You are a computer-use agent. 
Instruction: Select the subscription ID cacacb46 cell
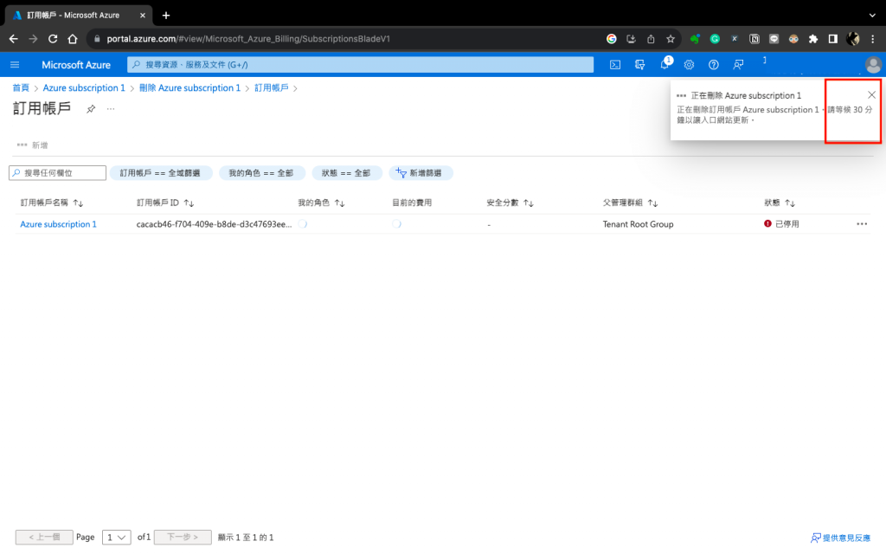pyautogui.click(x=214, y=224)
